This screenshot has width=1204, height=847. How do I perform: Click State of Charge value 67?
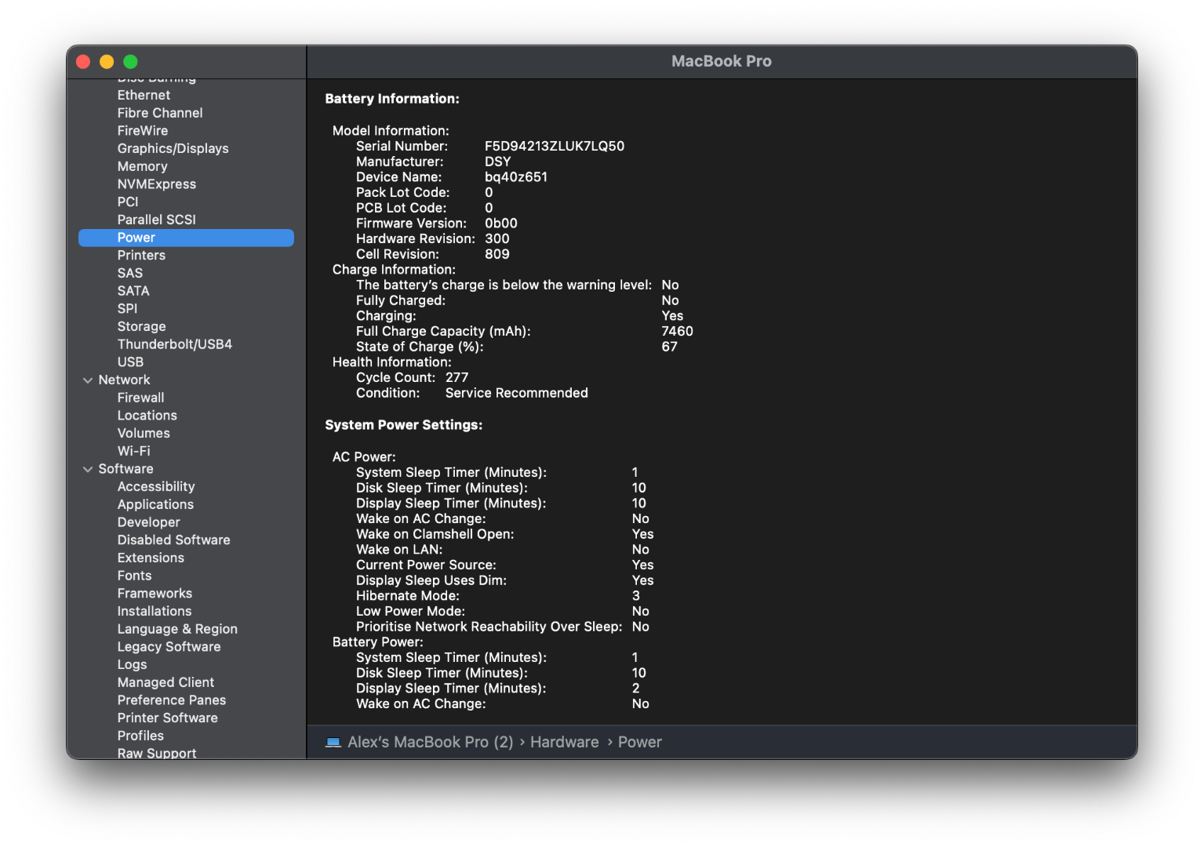[x=669, y=347]
